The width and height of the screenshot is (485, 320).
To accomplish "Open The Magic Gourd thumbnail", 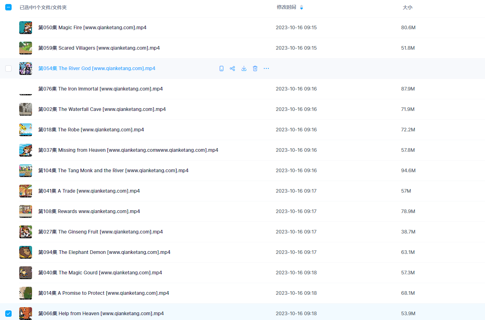I will tap(26, 273).
